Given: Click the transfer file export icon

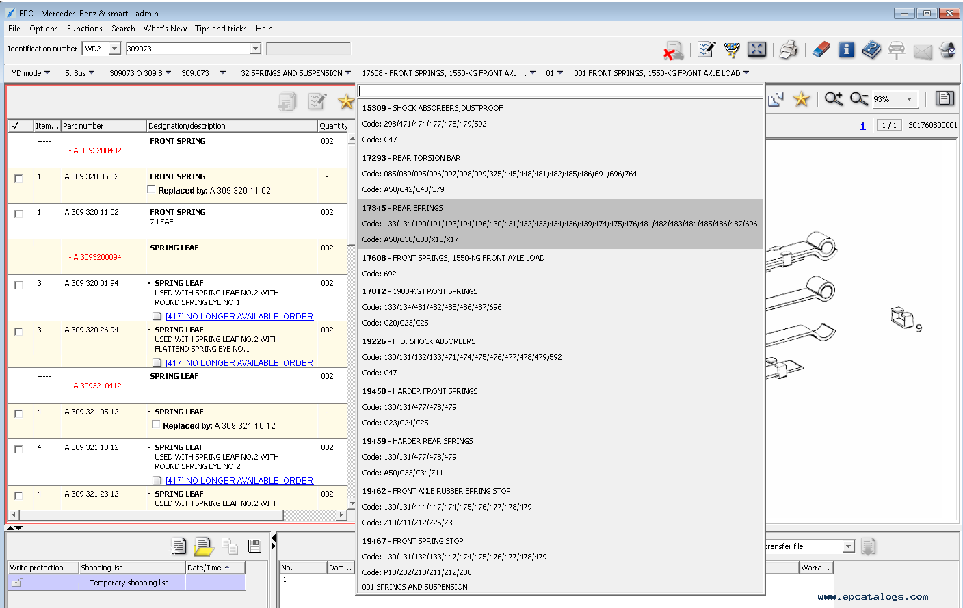Looking at the screenshot, I should coord(868,546).
